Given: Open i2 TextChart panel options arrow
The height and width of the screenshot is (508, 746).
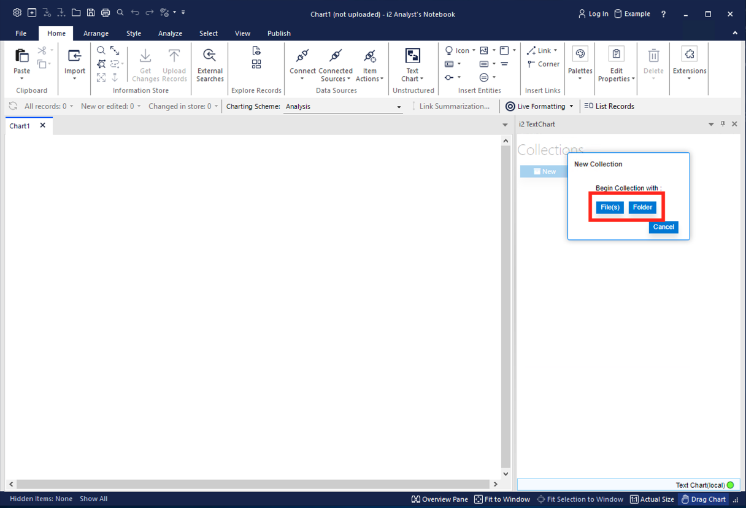Looking at the screenshot, I should (x=711, y=124).
